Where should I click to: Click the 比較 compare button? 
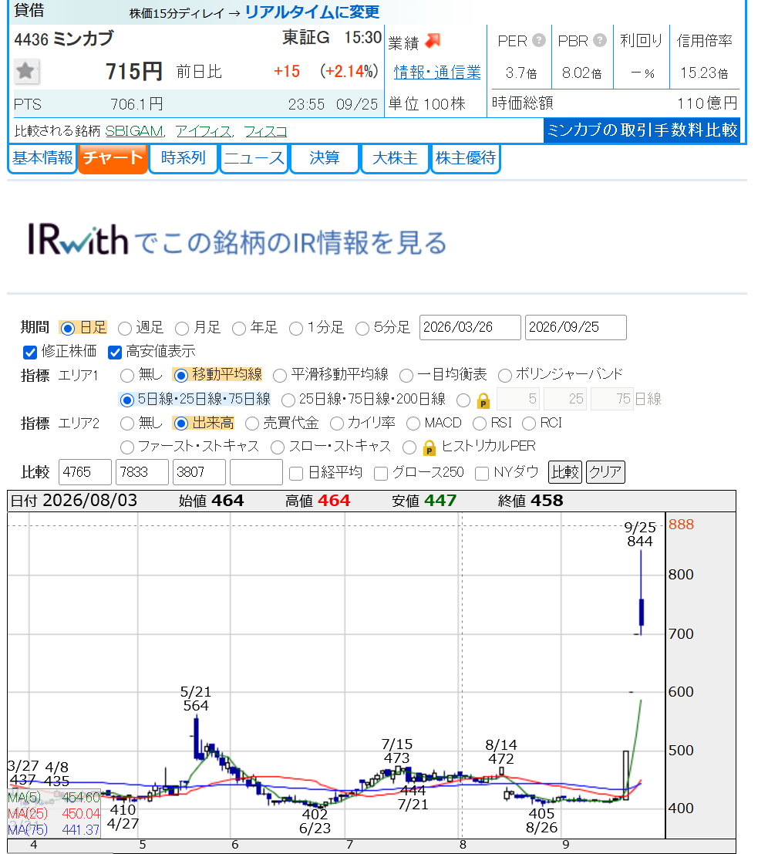click(565, 471)
